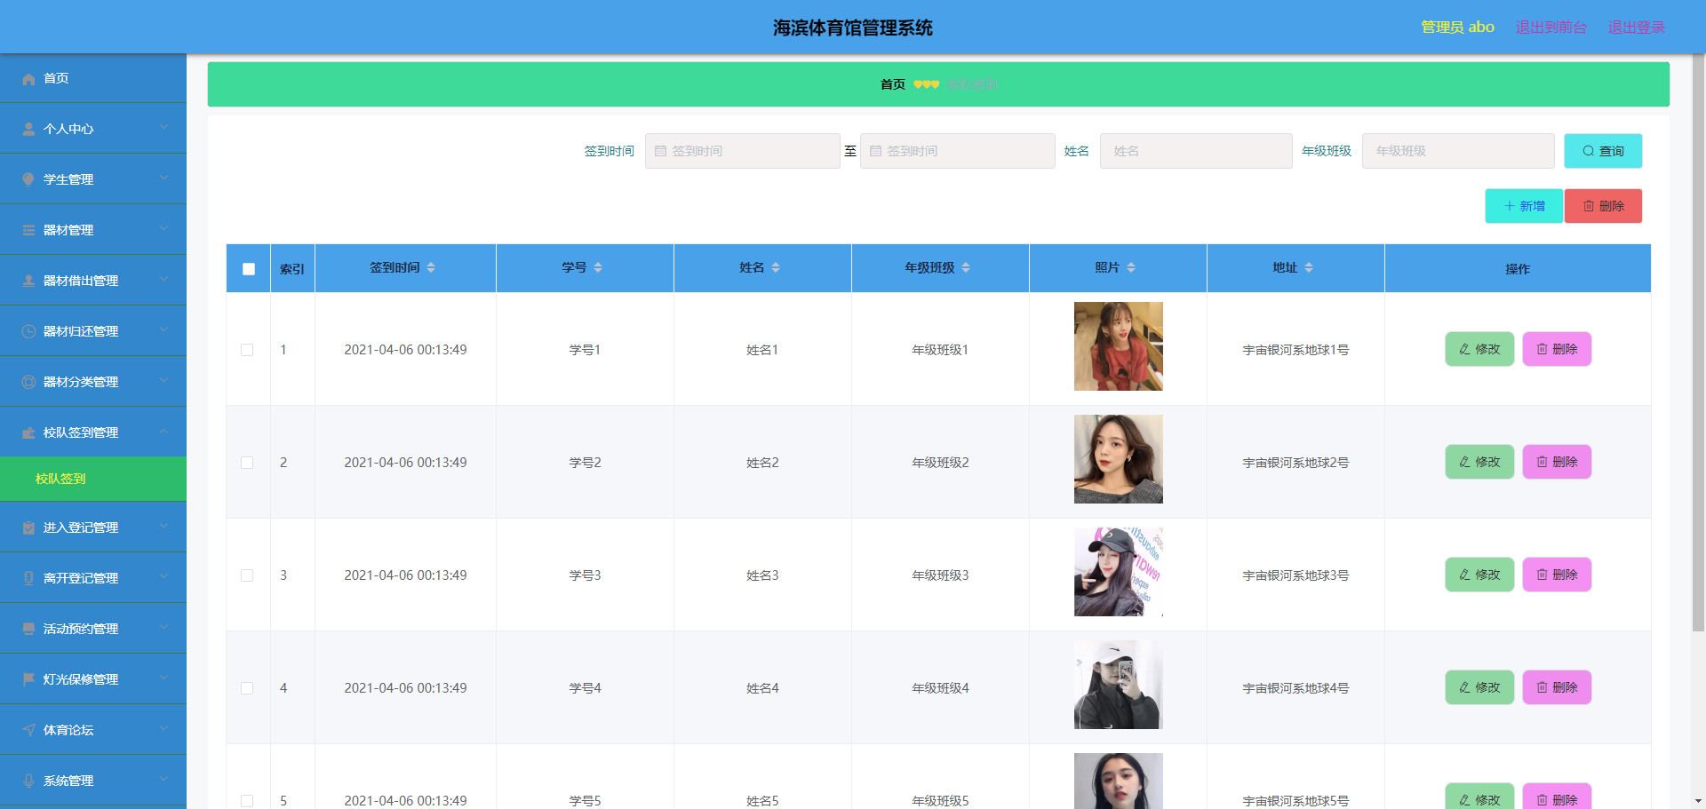Expand the 进入登记管理 chevron
Image resolution: width=1706 pixels, height=809 pixels.
click(x=164, y=527)
